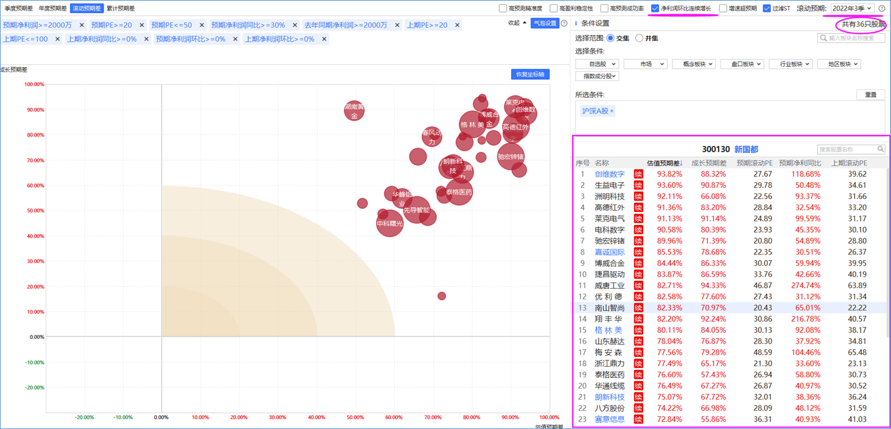This screenshot has height=429, width=891.
Task: Open 气泡设置 bubble settings
Action: [x=545, y=23]
